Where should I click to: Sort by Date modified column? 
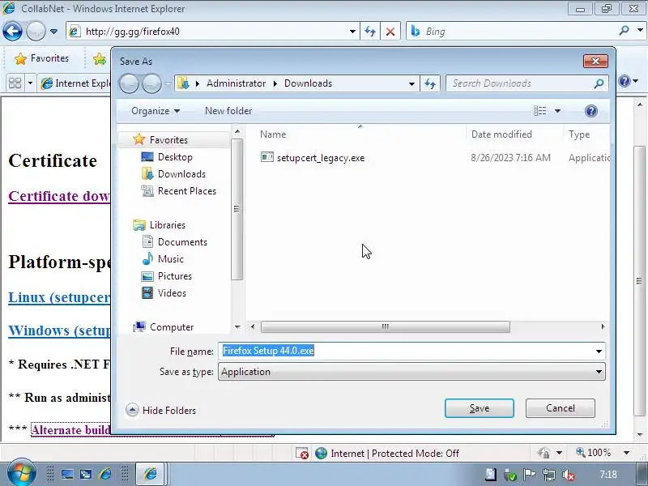[501, 134]
